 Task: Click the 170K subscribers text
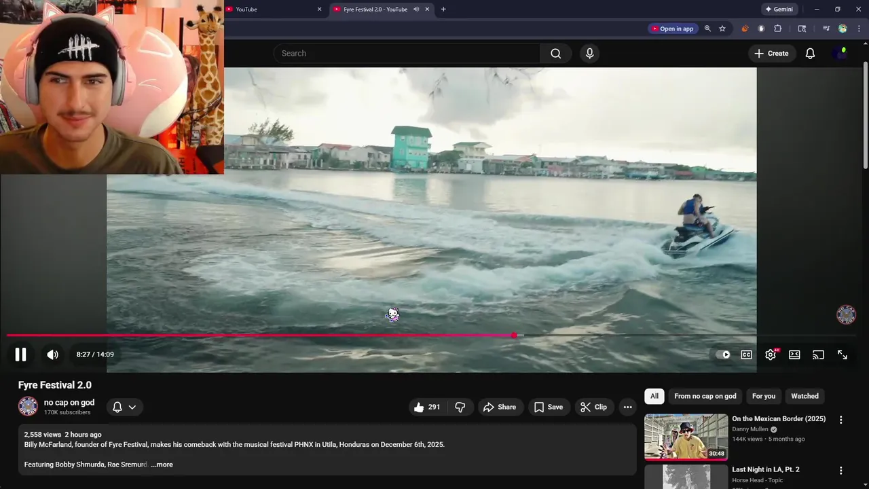[x=67, y=412]
